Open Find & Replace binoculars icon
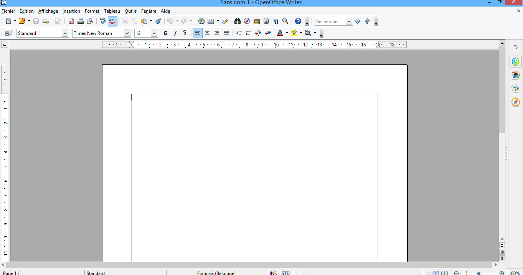 click(238, 21)
